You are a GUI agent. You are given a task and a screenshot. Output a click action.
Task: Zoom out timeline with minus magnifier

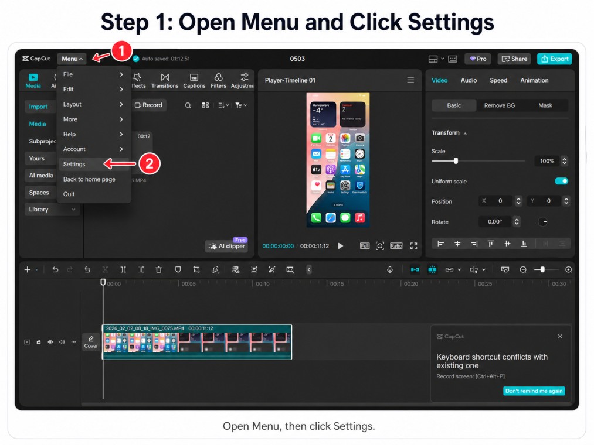(x=523, y=269)
